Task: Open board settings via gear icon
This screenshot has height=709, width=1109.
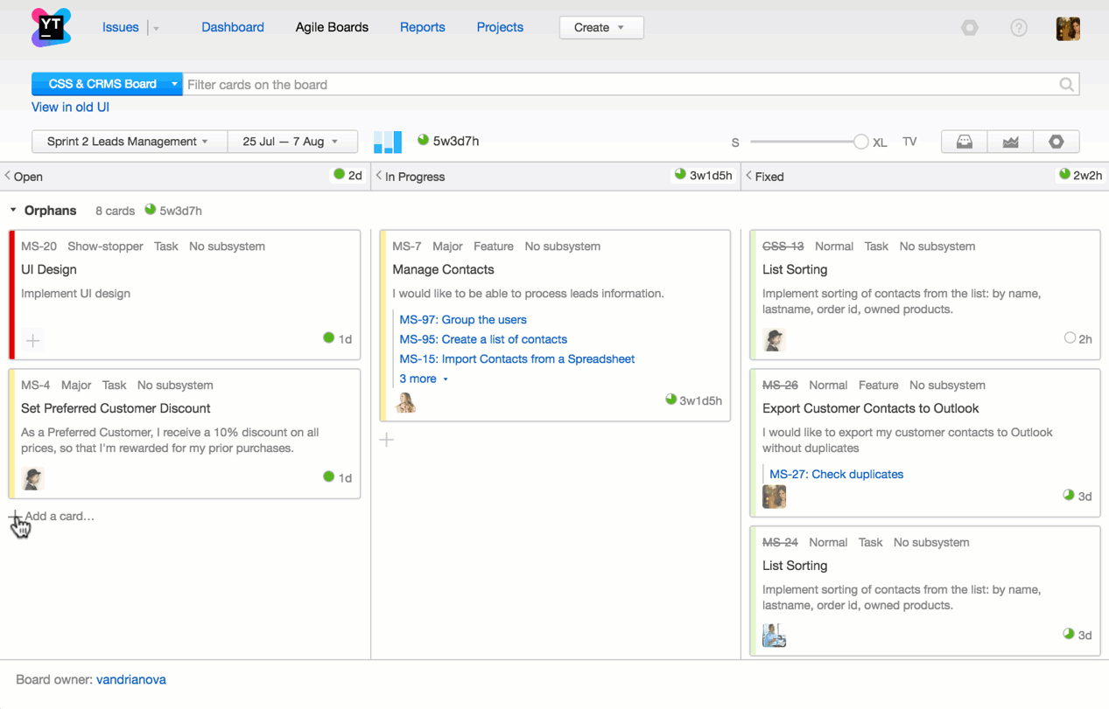Action: [x=1056, y=141]
